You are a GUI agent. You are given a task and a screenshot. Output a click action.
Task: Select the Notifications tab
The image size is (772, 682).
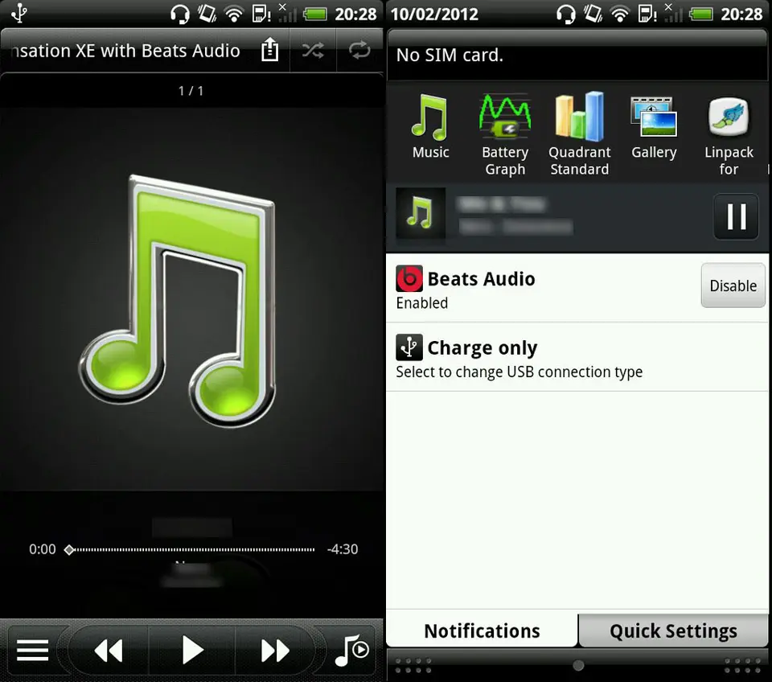[482, 631]
